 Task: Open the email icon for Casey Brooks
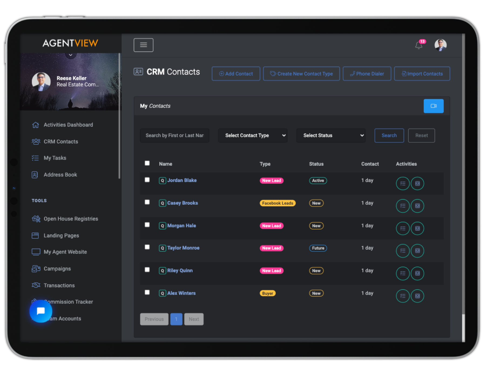(x=417, y=206)
